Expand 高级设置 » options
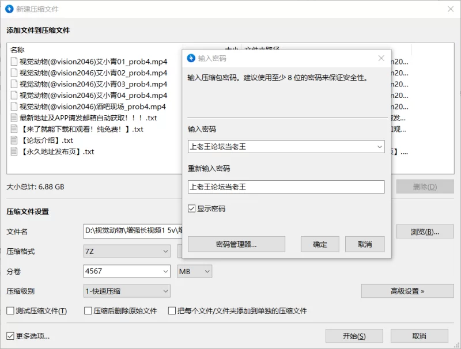 click(x=407, y=291)
